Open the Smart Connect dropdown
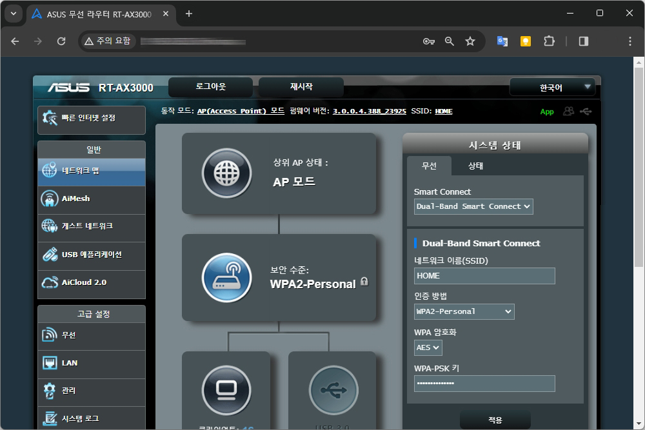This screenshot has width=645, height=430. tap(473, 206)
